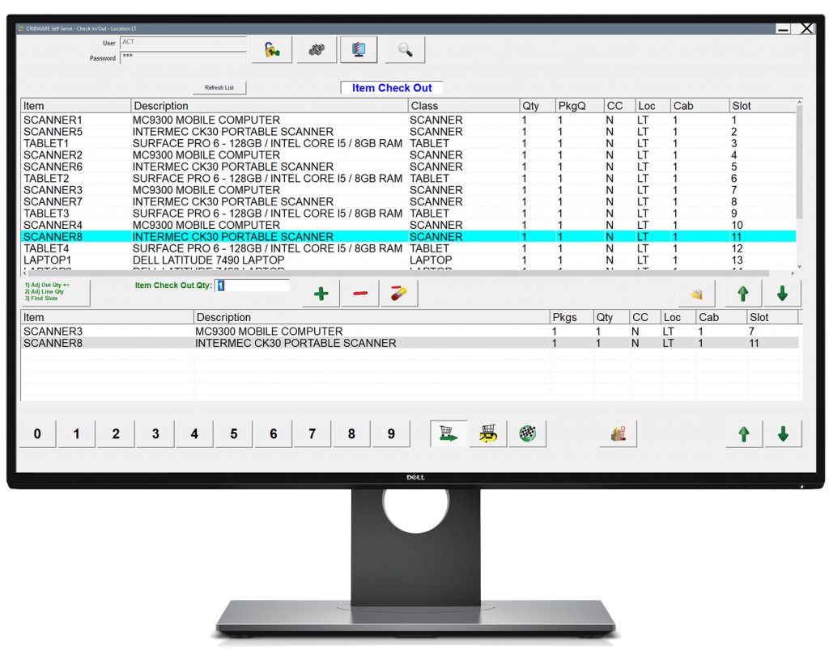Open the parts bin icon on the top toolbar
The width and height of the screenshot is (829, 651).
pos(316,49)
